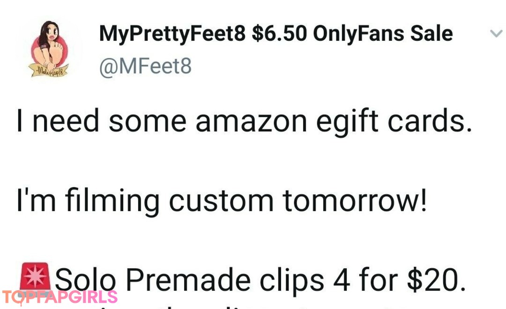Open the @MFeet8 handle
This screenshot has width=506, height=309.
pos(146,67)
